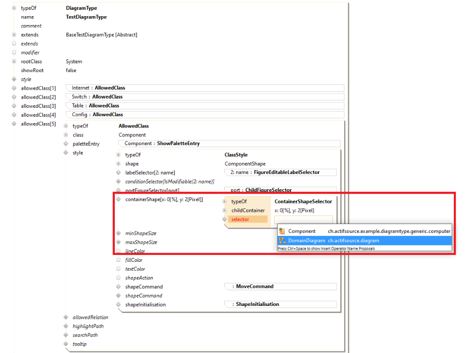
Task: Click the diamond marker beside searchPath
Action: pos(66,335)
